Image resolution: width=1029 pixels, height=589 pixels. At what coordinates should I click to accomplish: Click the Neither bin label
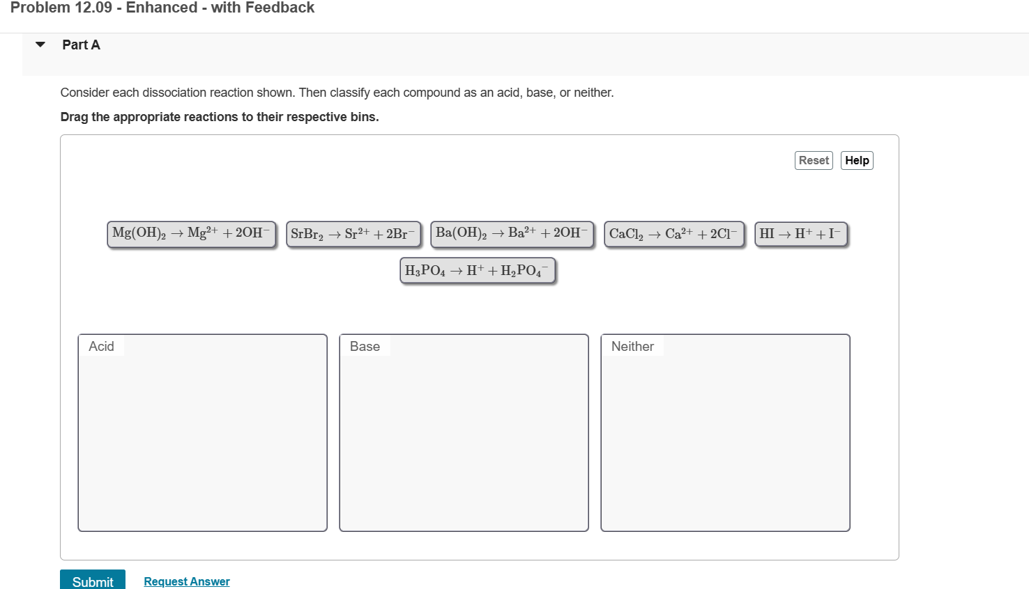click(631, 346)
